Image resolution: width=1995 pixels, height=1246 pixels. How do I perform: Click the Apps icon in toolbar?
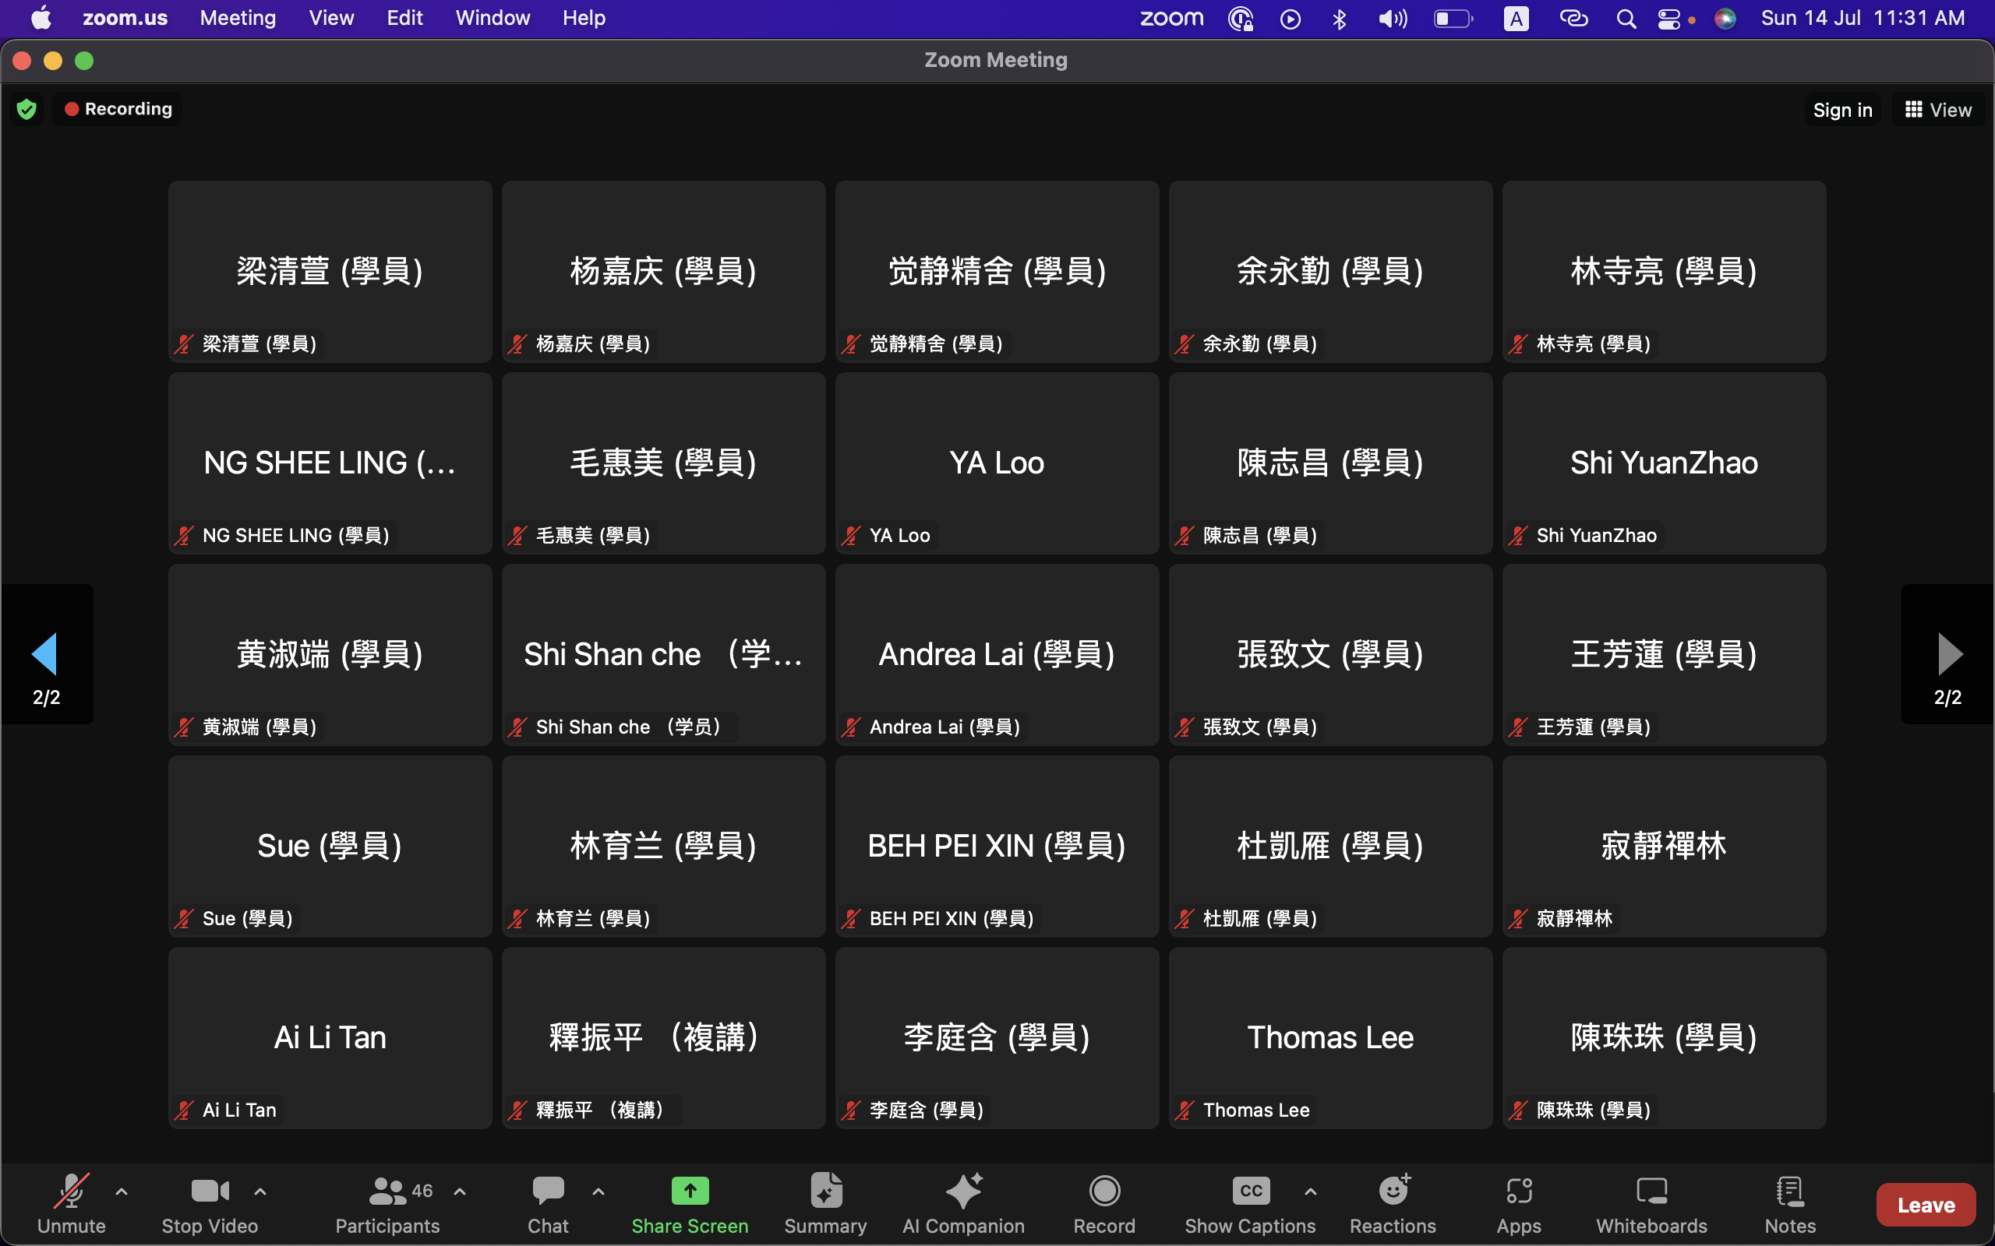coord(1519,1191)
